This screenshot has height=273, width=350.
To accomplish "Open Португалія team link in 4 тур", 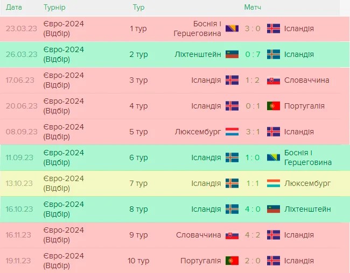I will point(304,106).
